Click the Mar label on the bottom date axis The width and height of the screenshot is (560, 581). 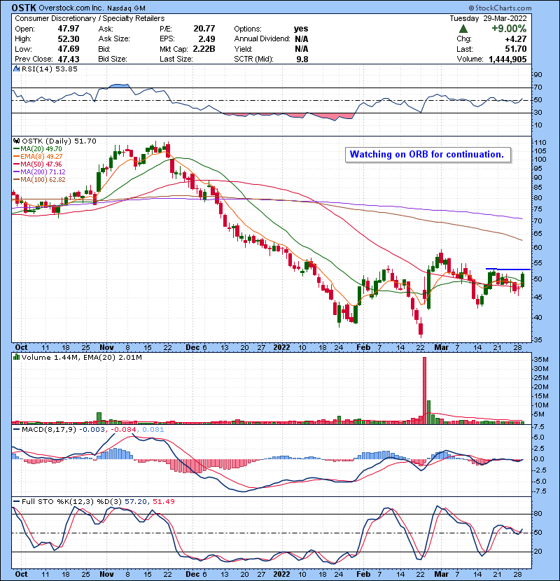[x=441, y=574]
